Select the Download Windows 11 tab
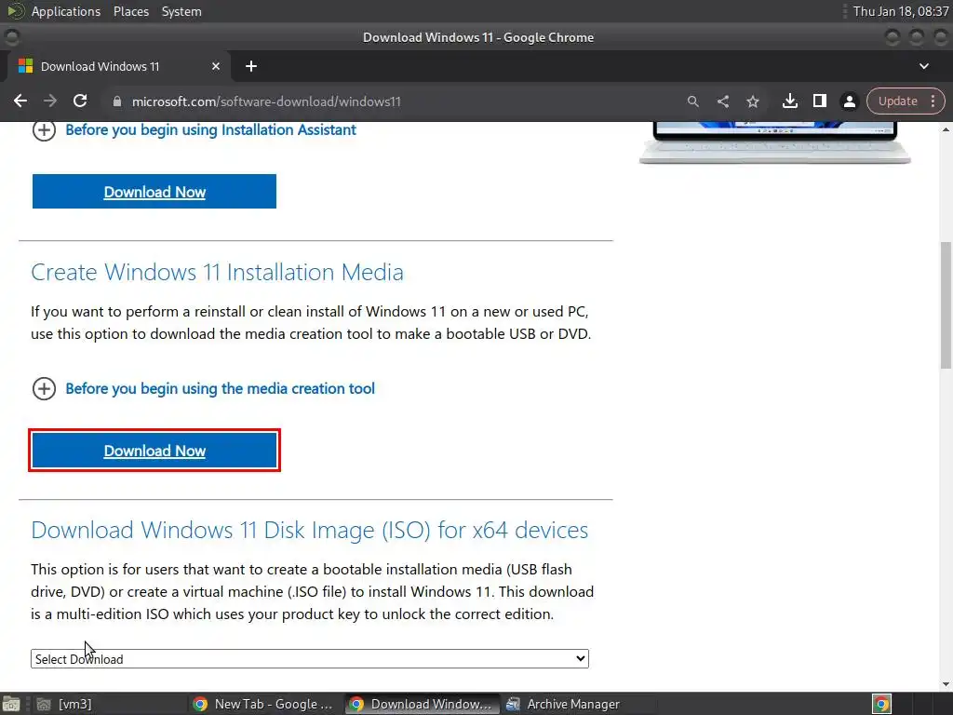This screenshot has width=953, height=715. 118,66
